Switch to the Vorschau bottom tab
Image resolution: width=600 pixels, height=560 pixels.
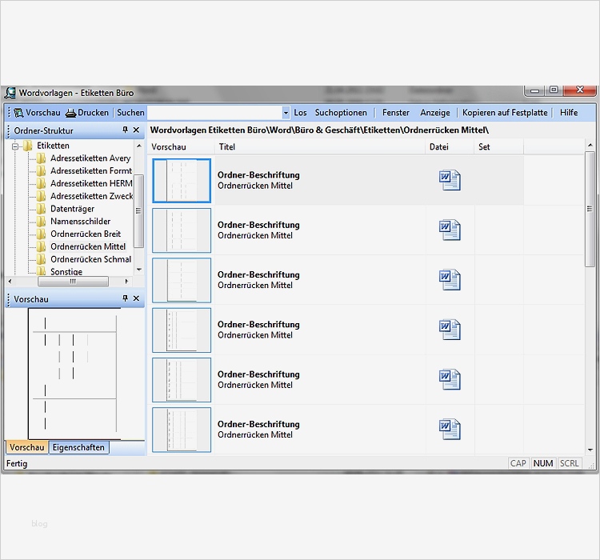(x=26, y=447)
